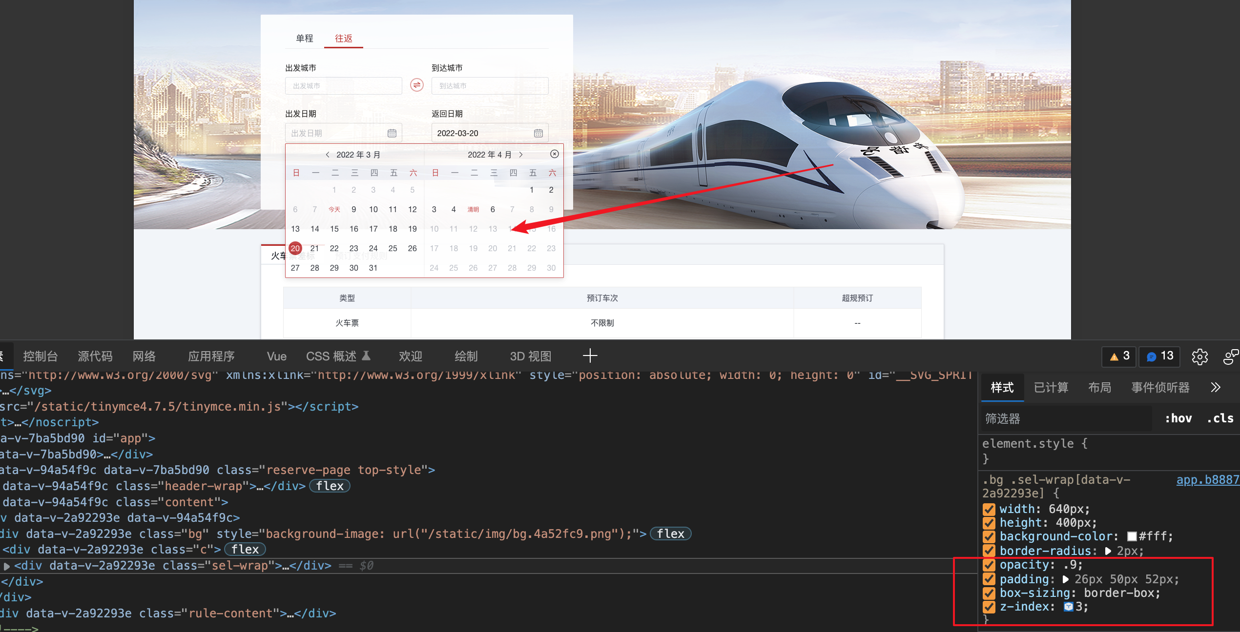
Task: Disable the background-color property checkbox
Action: point(989,536)
